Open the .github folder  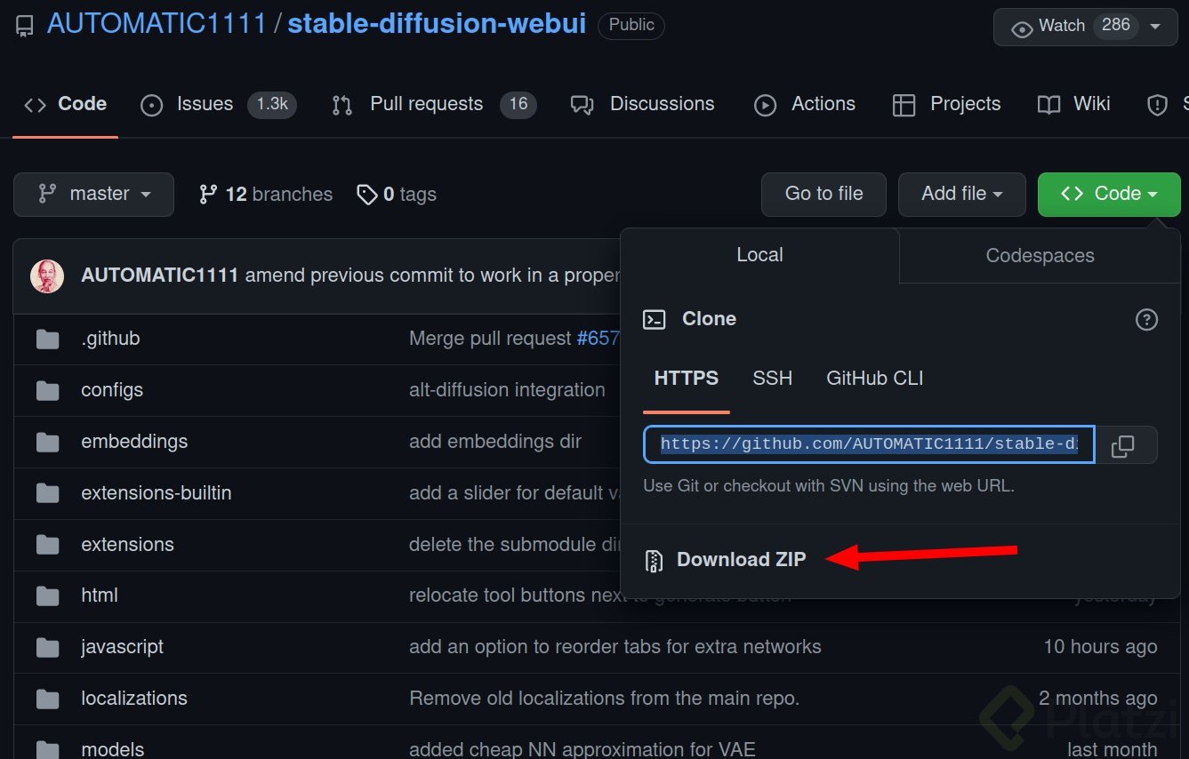[x=110, y=339]
